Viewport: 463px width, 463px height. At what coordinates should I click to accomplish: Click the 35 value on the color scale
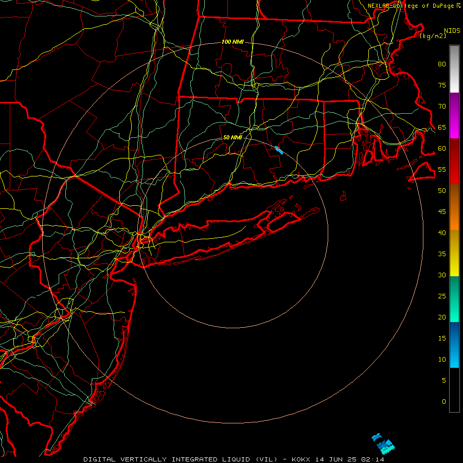442,254
